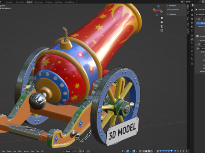Toggle the camera view icon
The width and height of the screenshot is (205, 153).
161,26
